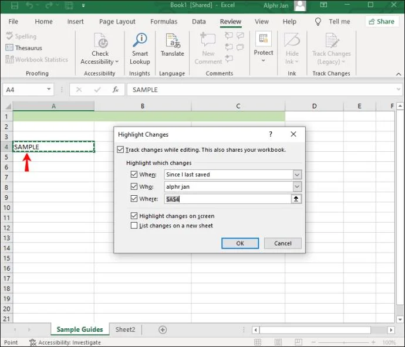405x347 pixels.
Task: Switch to the Insert tab
Action: tap(75, 22)
